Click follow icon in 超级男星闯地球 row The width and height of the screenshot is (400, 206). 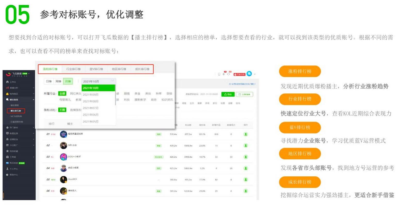pyautogui.click(x=246, y=134)
